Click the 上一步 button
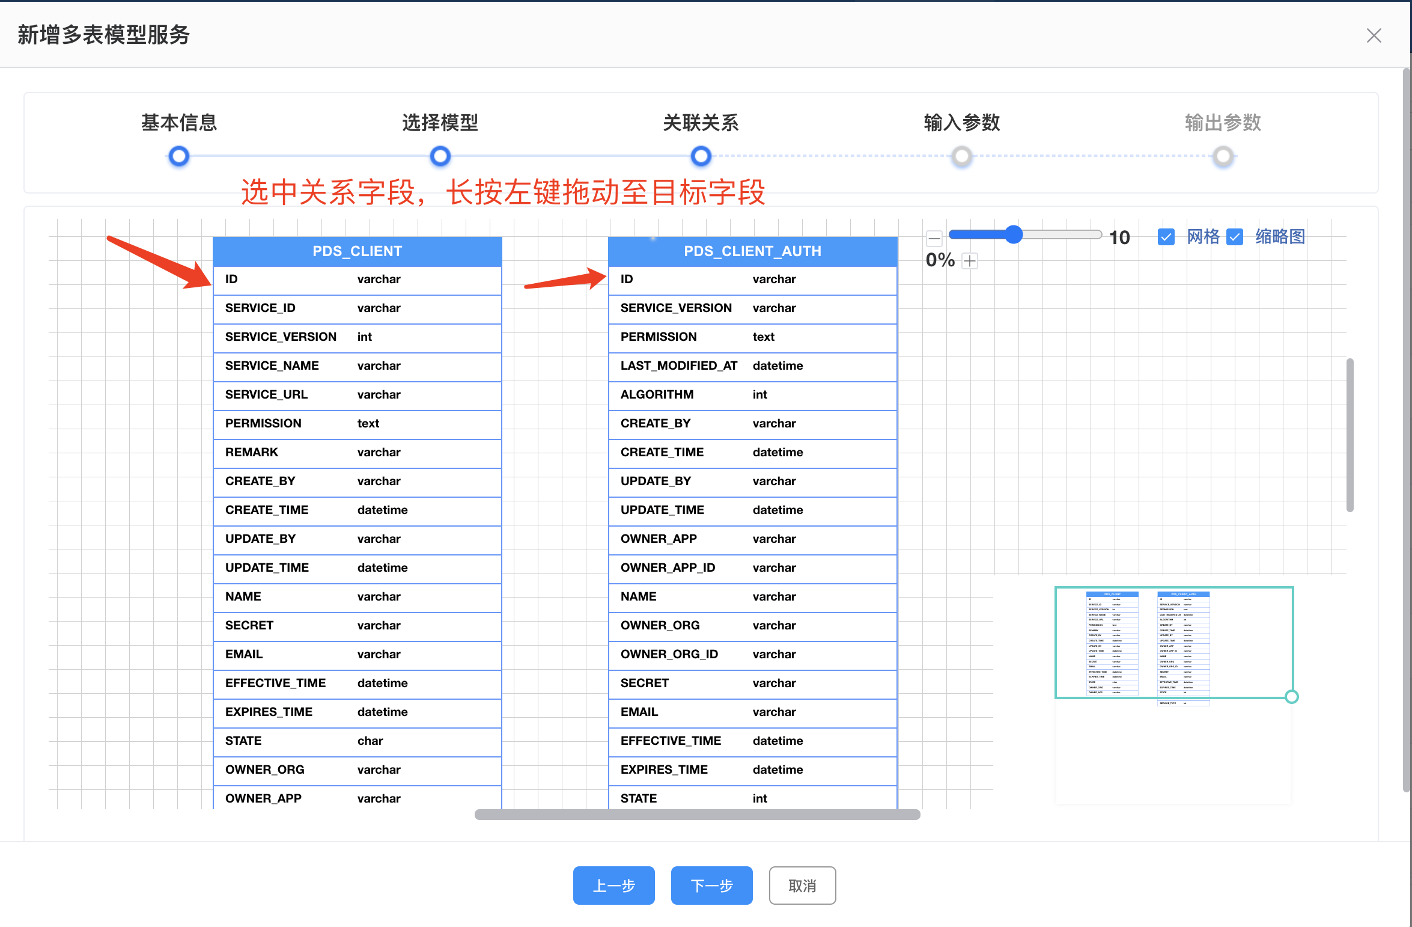1412x927 pixels. tap(613, 885)
